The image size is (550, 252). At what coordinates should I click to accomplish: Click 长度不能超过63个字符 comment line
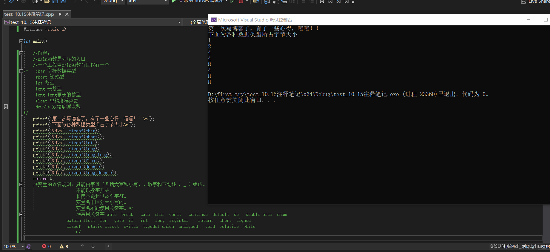click(x=101, y=196)
